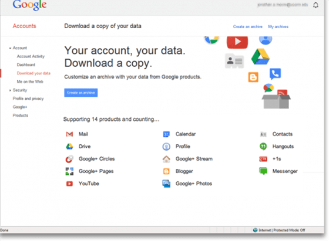Image resolution: width=329 pixels, height=241 pixels.
Task: Expand the Security section arrow
Action: point(10,90)
